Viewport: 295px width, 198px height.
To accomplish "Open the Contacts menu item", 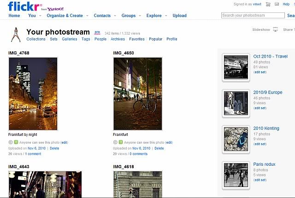I will (102, 16).
